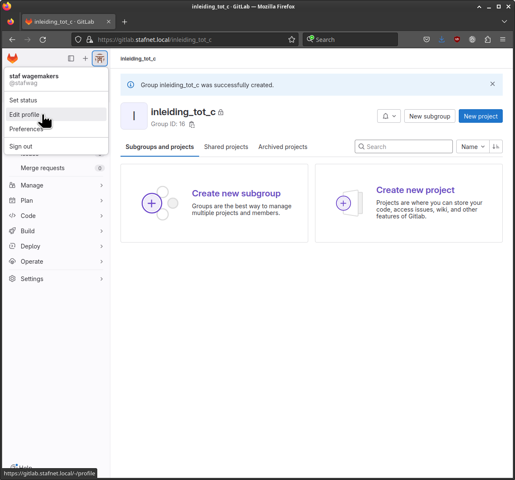The image size is (515, 480).
Task: Click the user avatar icon
Action: tap(100, 58)
